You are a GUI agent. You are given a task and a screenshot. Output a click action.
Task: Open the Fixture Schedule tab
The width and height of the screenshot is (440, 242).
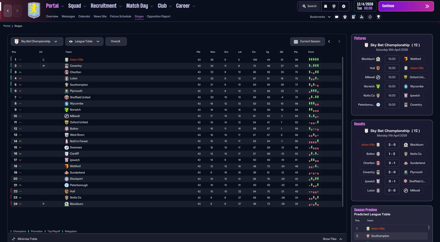120,16
